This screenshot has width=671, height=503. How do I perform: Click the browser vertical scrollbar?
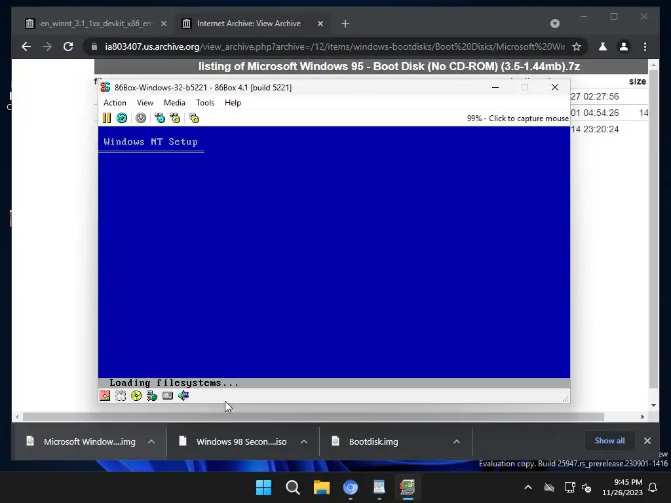653,229
